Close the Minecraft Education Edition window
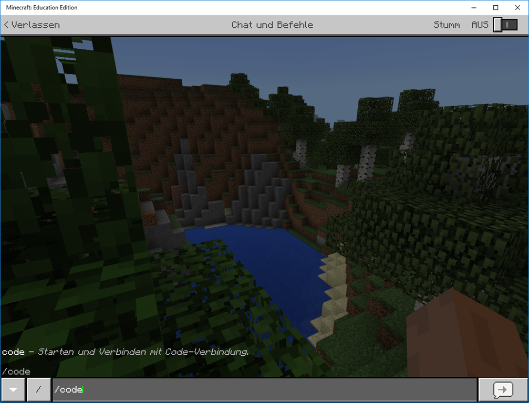 coord(517,7)
